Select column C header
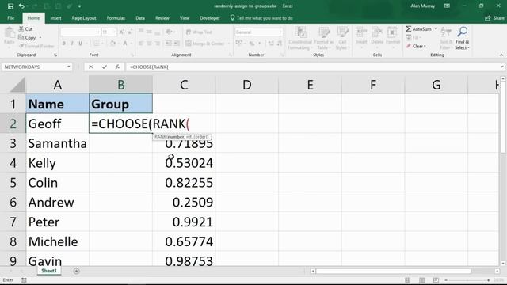The width and height of the screenshot is (507, 285). [x=184, y=85]
